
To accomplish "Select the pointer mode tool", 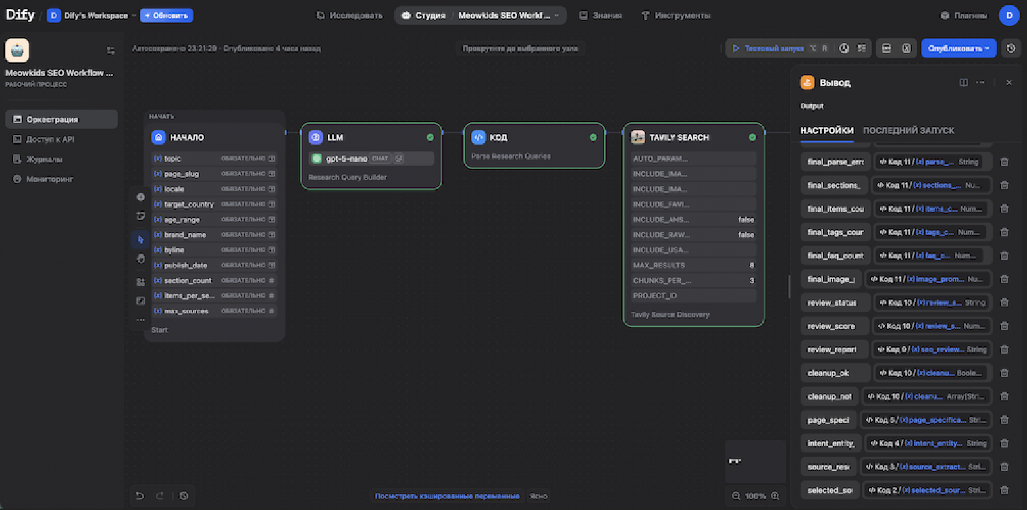I will tap(140, 239).
